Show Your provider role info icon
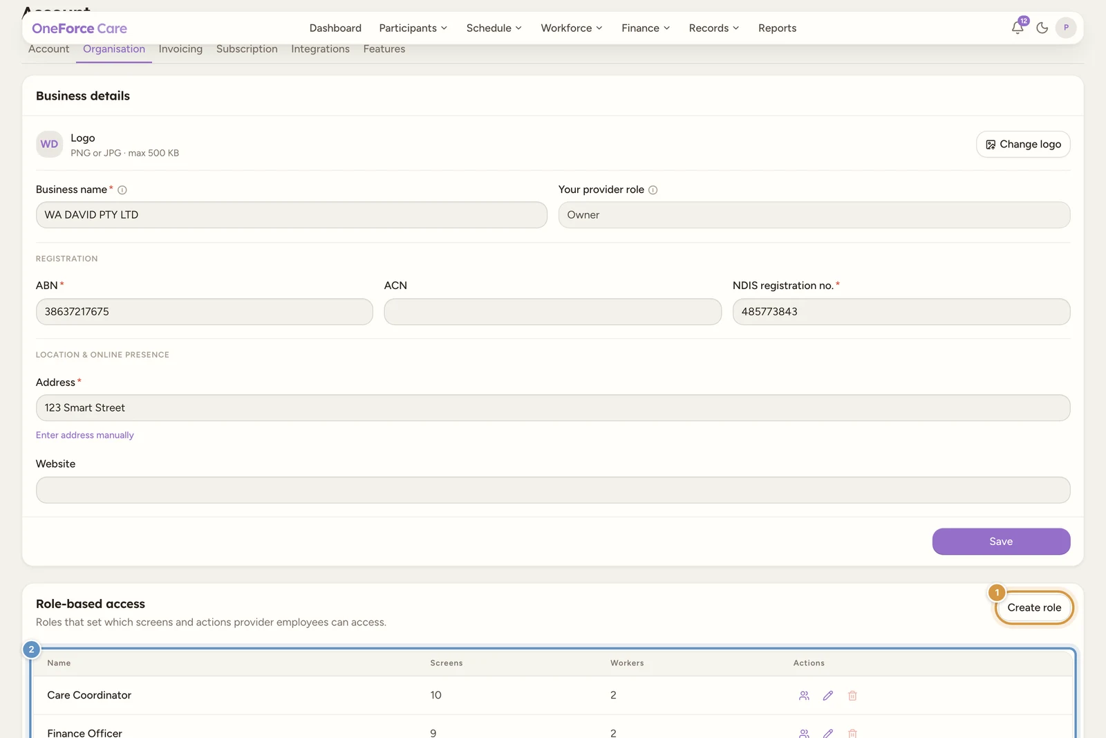 (x=653, y=190)
